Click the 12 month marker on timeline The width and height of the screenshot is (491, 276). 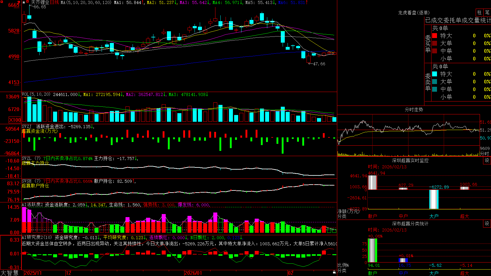pos(69,273)
